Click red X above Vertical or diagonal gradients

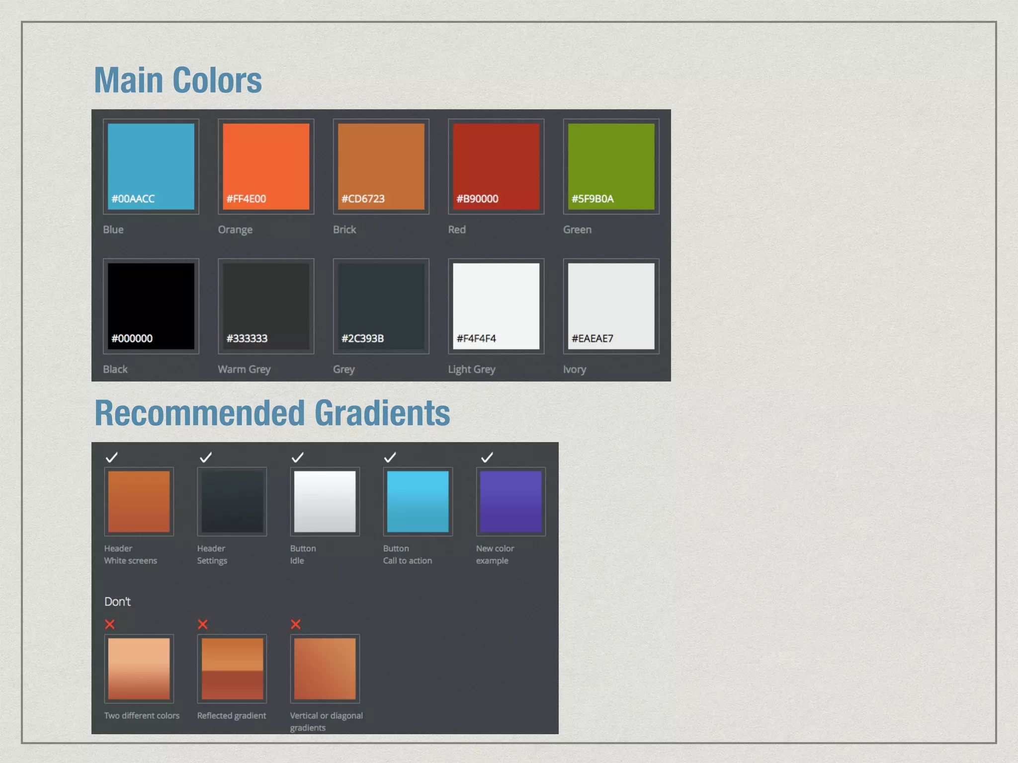[296, 624]
